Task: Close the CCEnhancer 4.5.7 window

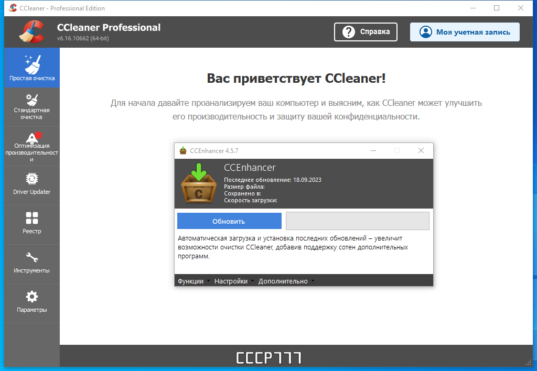Action: (x=421, y=150)
